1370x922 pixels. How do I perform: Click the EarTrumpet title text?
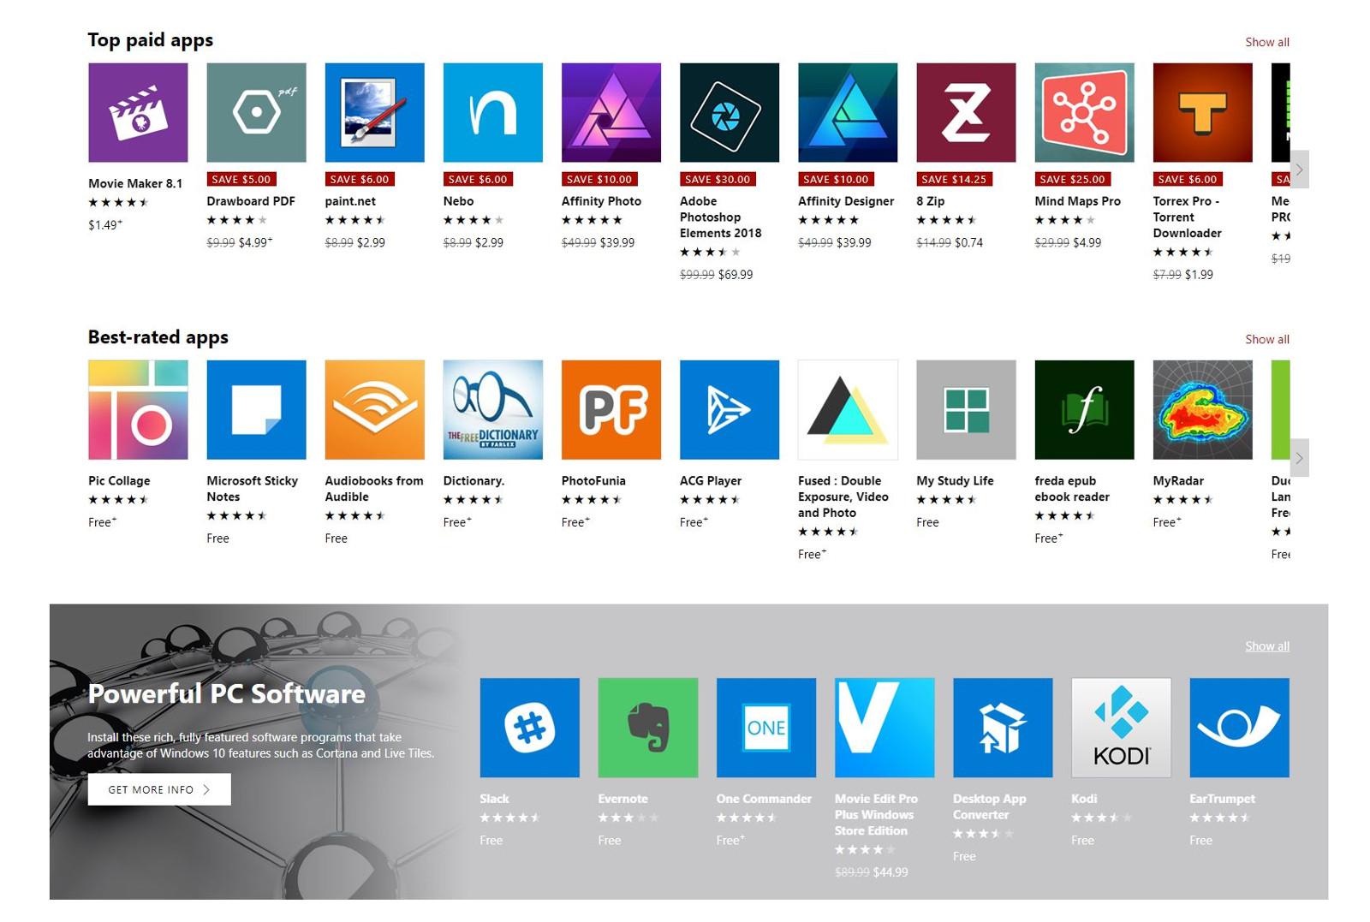(x=1222, y=799)
